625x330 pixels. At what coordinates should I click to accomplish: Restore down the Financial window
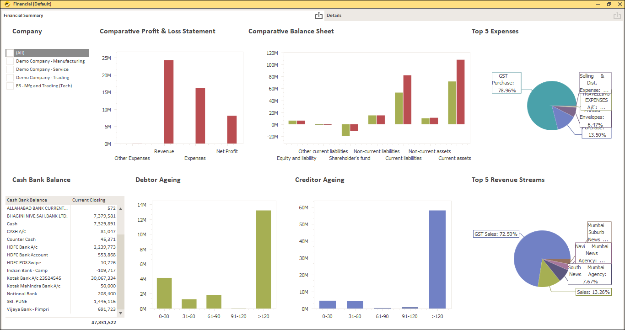click(609, 4)
